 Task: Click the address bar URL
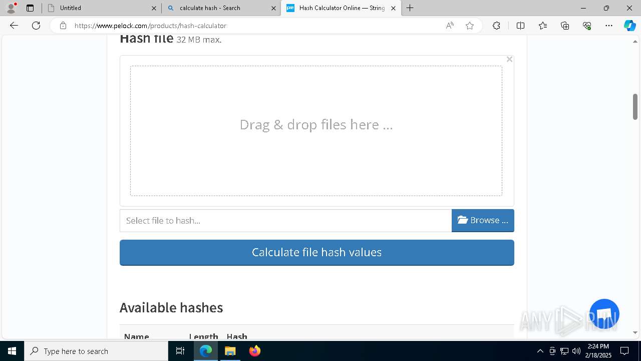click(x=150, y=26)
